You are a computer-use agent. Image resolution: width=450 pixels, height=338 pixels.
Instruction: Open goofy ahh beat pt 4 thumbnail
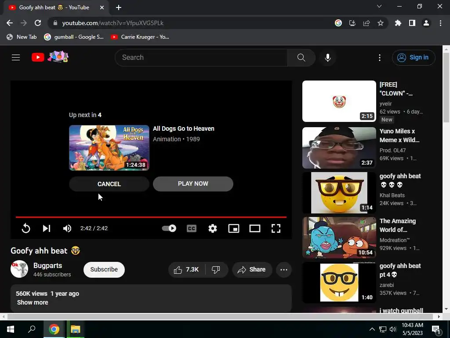coord(339,282)
